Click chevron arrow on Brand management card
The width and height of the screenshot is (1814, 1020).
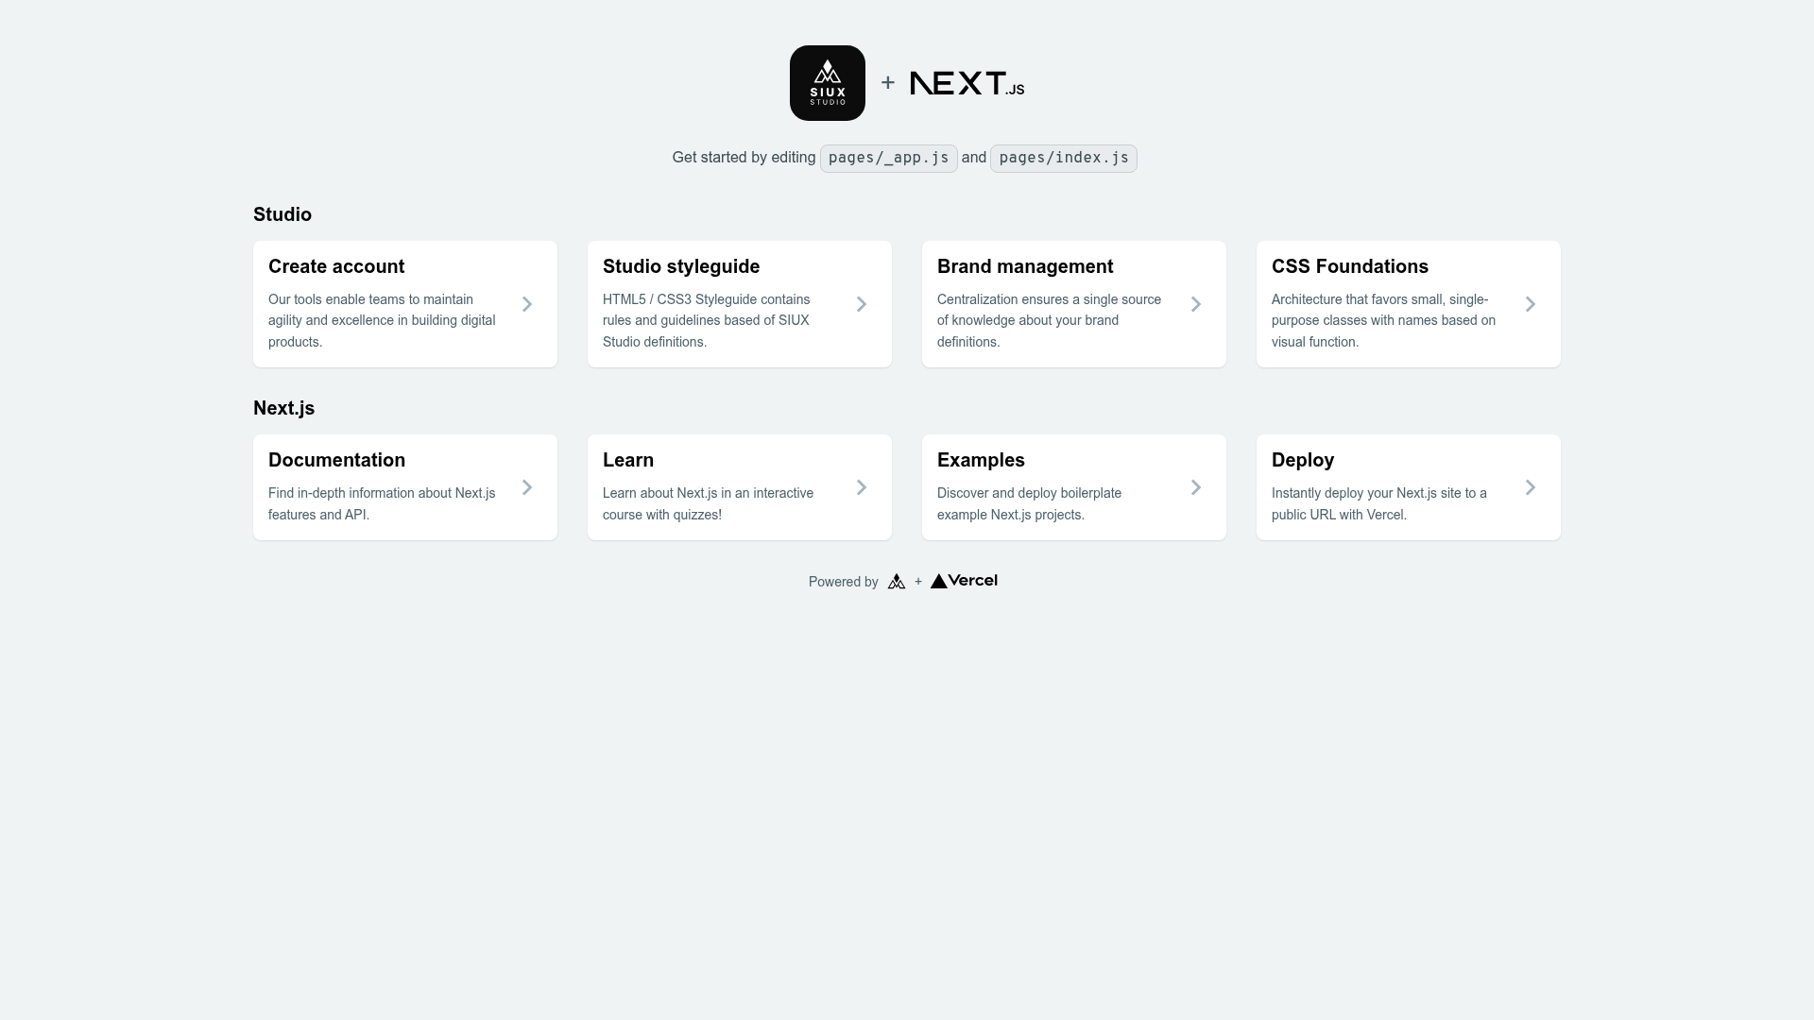[x=1196, y=304]
